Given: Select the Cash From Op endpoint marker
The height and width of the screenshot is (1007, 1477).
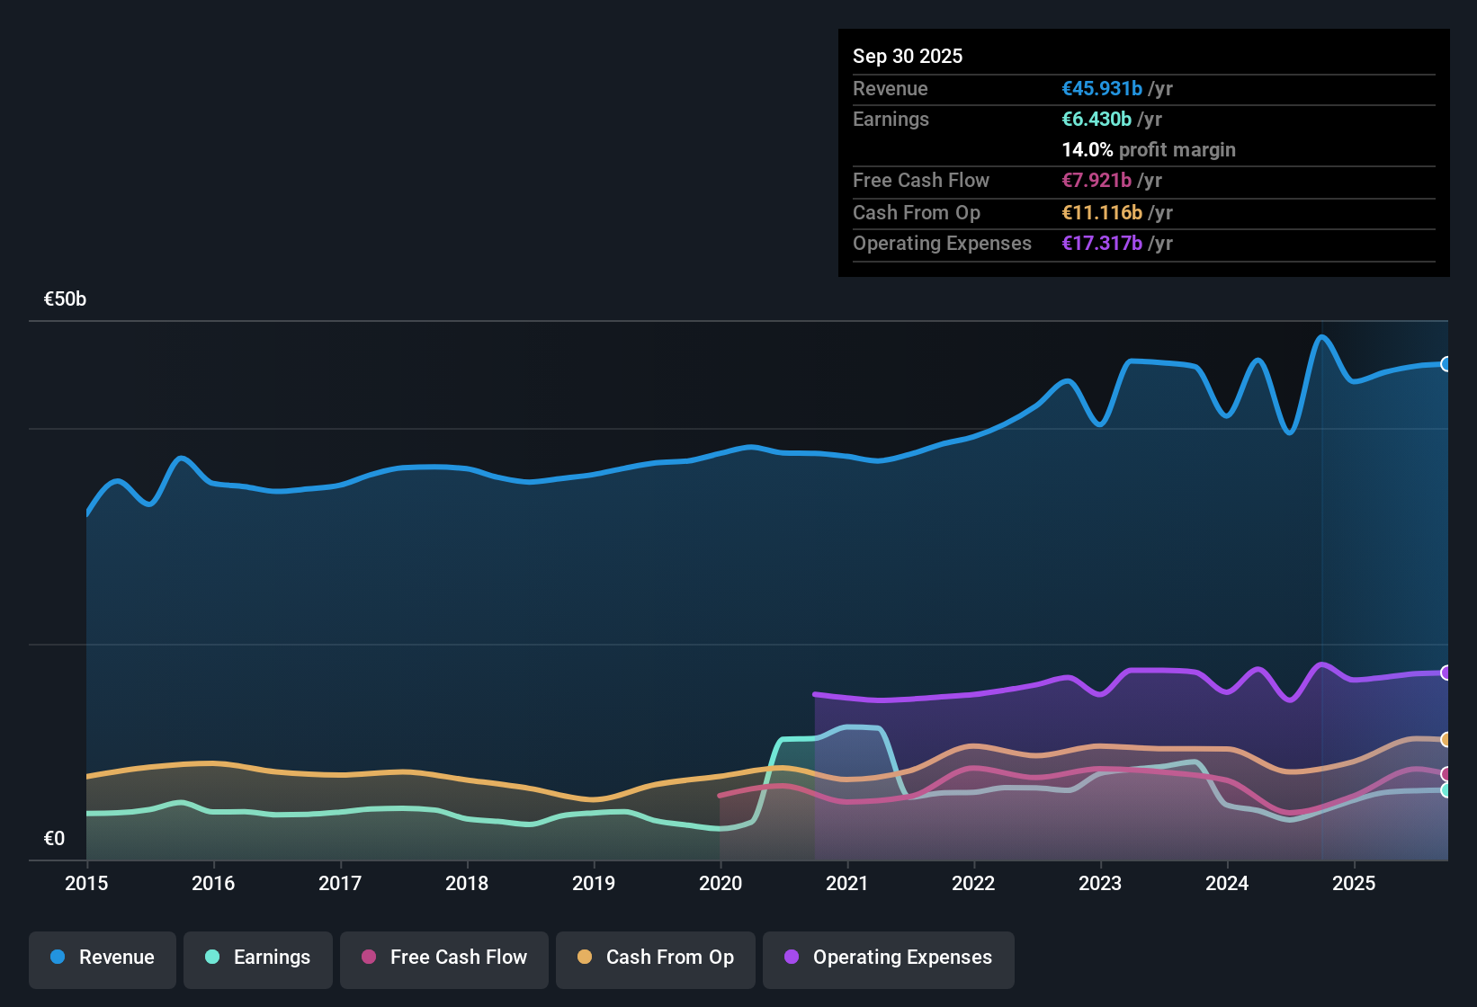Looking at the screenshot, I should (1446, 740).
